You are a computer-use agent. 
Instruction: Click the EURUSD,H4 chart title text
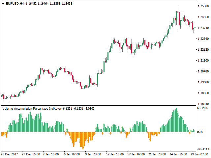click(15, 3)
